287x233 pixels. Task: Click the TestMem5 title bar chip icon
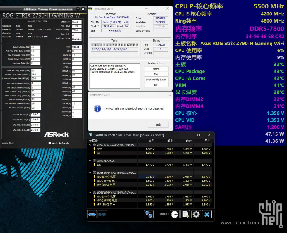(x=90, y=8)
